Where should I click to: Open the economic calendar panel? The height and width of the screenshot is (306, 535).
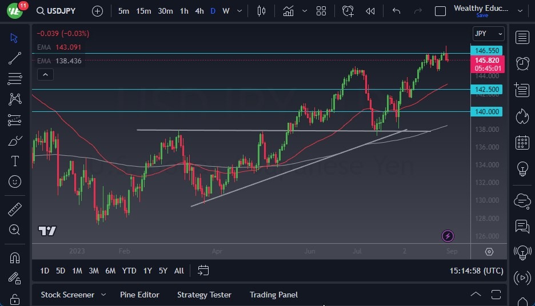point(522,142)
